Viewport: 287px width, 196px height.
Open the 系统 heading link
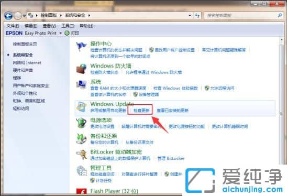pos(95,82)
